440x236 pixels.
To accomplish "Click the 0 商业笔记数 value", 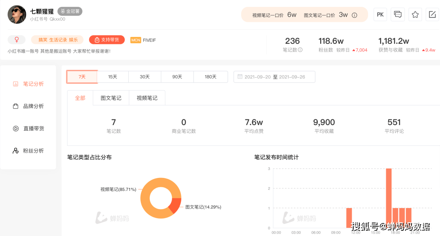I will tap(184, 122).
